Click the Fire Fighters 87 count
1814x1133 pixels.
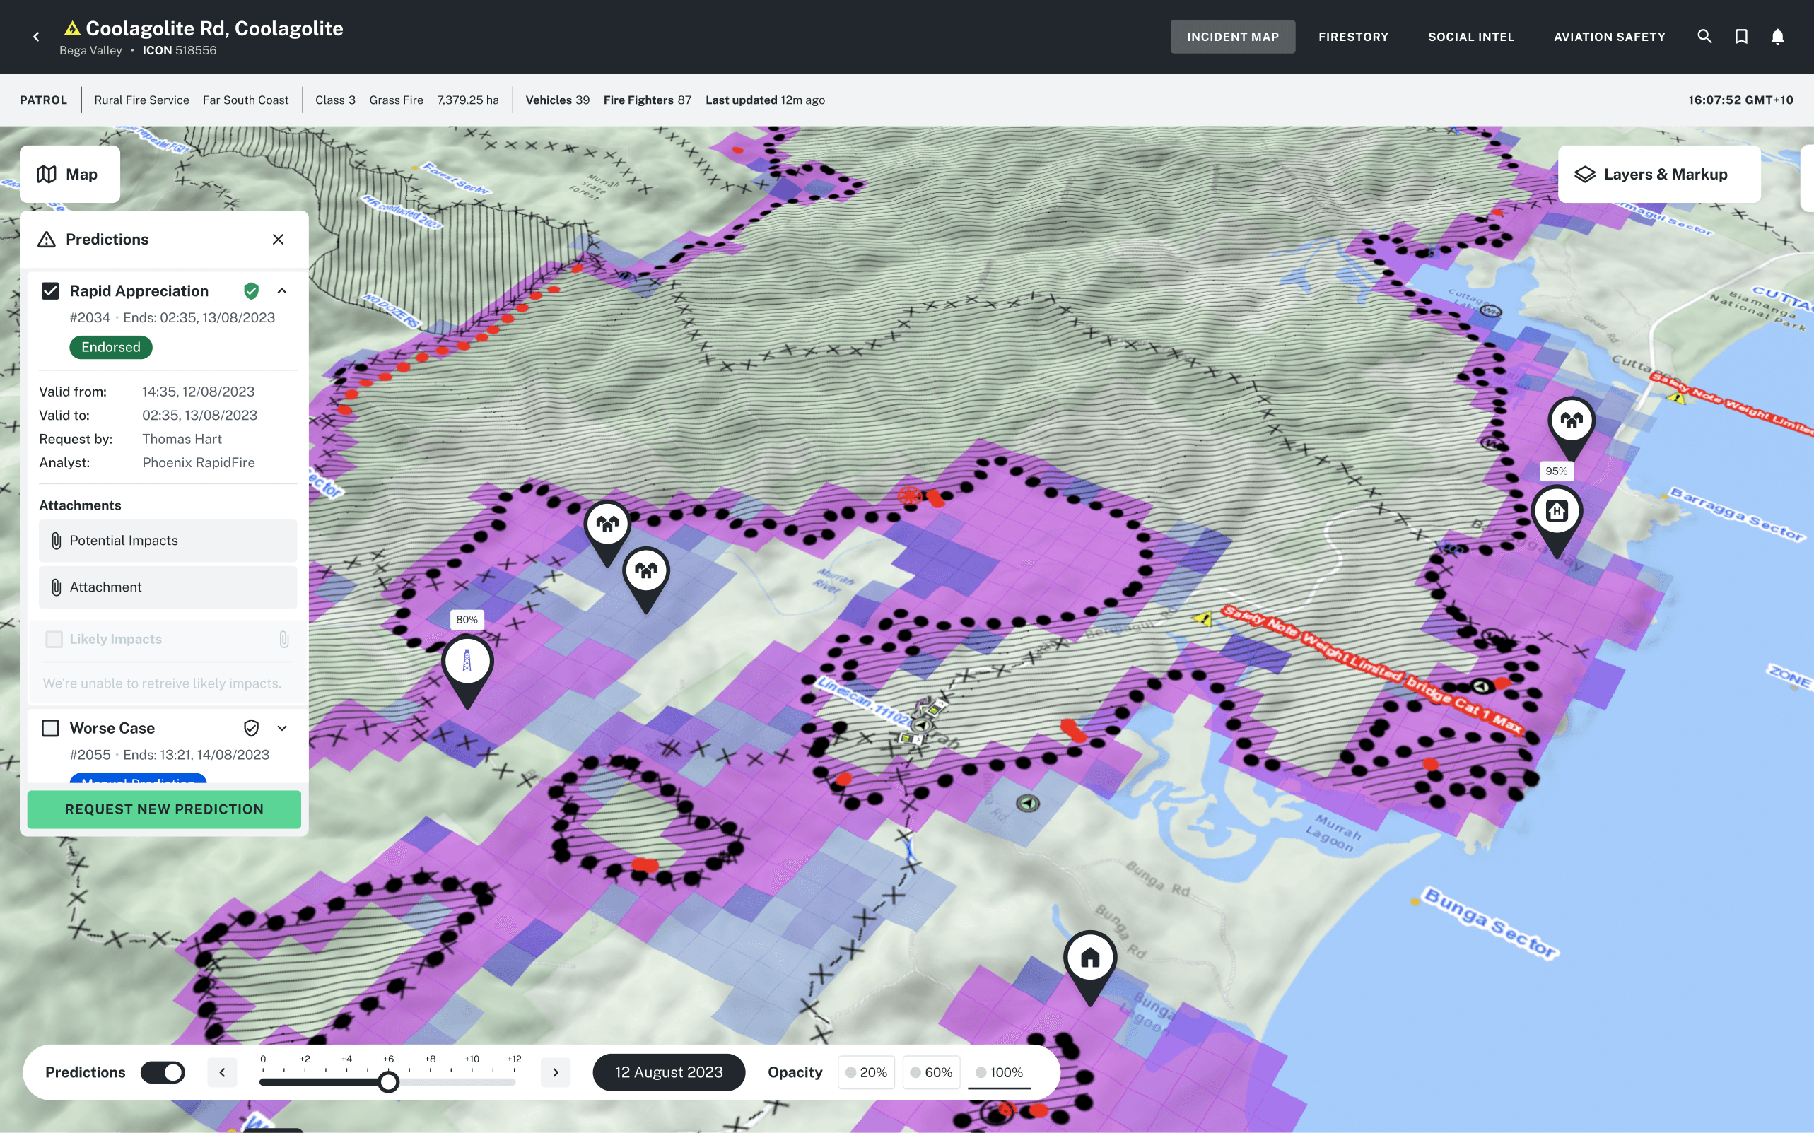click(648, 100)
